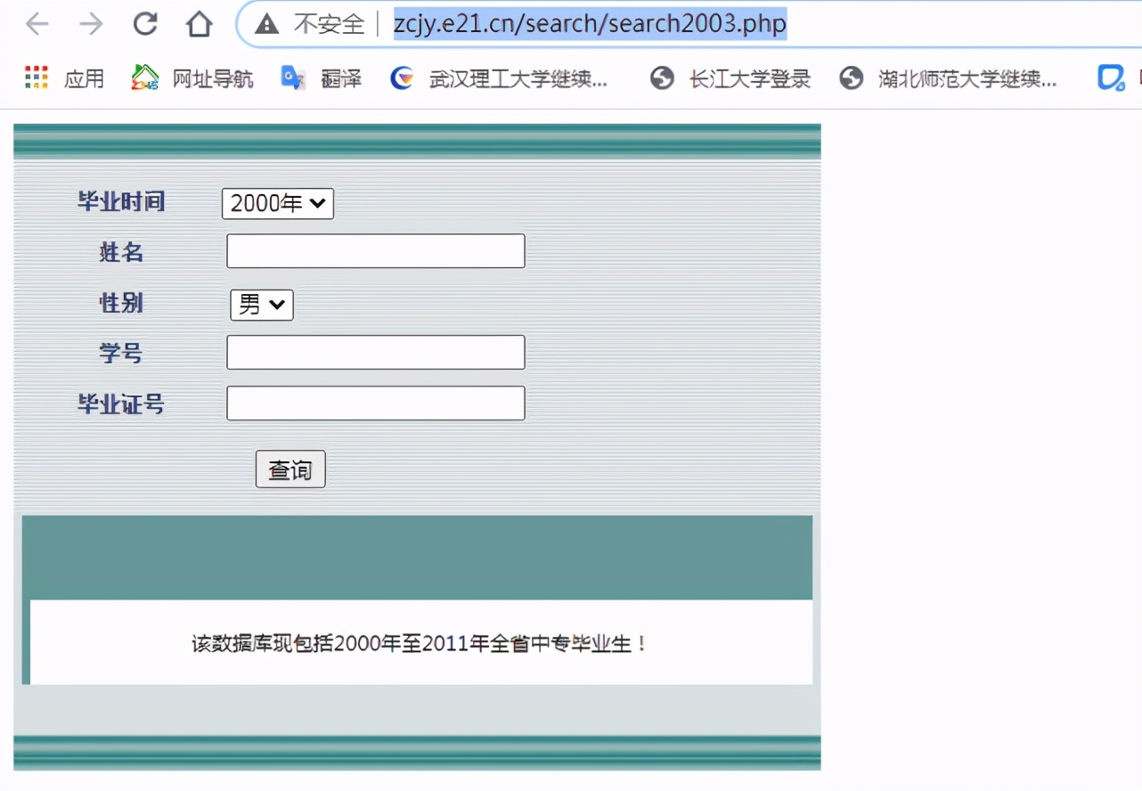The width and height of the screenshot is (1142, 791).
Task: Click the 翻译 translate bookmark icon
Action: click(x=292, y=78)
